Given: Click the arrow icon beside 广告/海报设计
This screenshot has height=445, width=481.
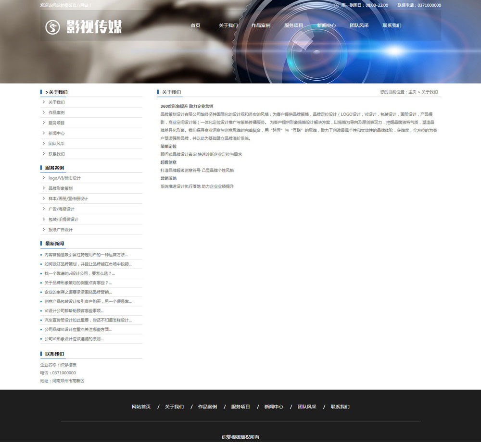Looking at the screenshot, I should click(x=43, y=209).
